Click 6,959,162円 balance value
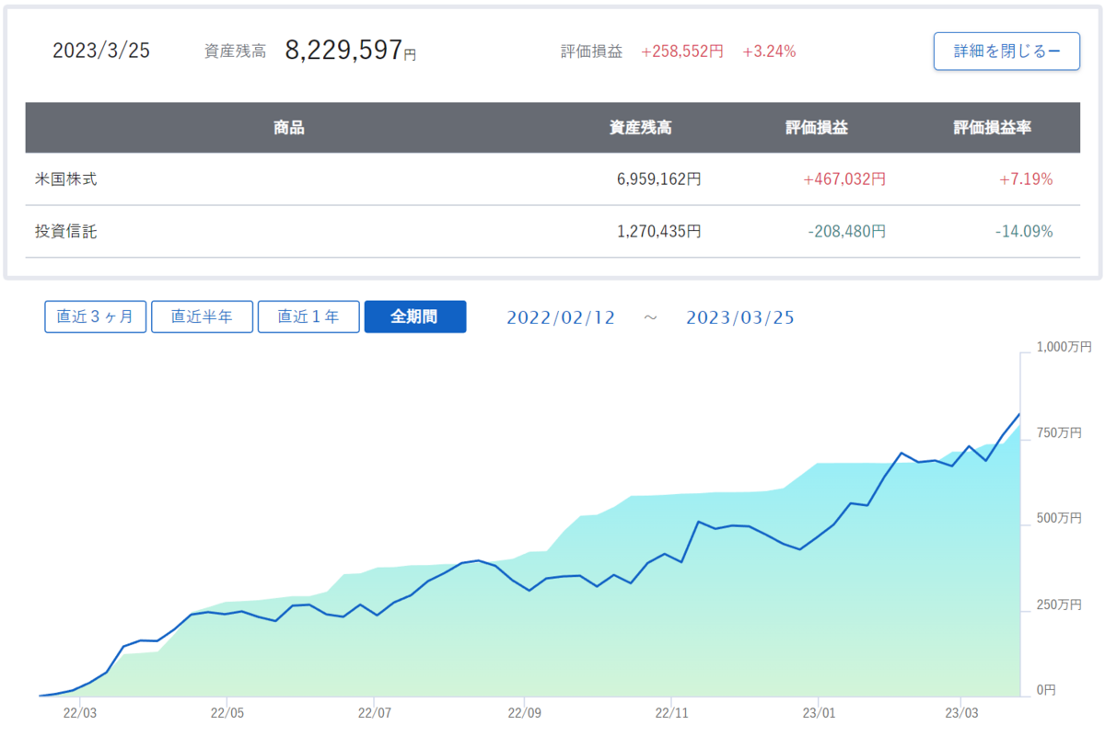The height and width of the screenshot is (737, 1105). (659, 179)
